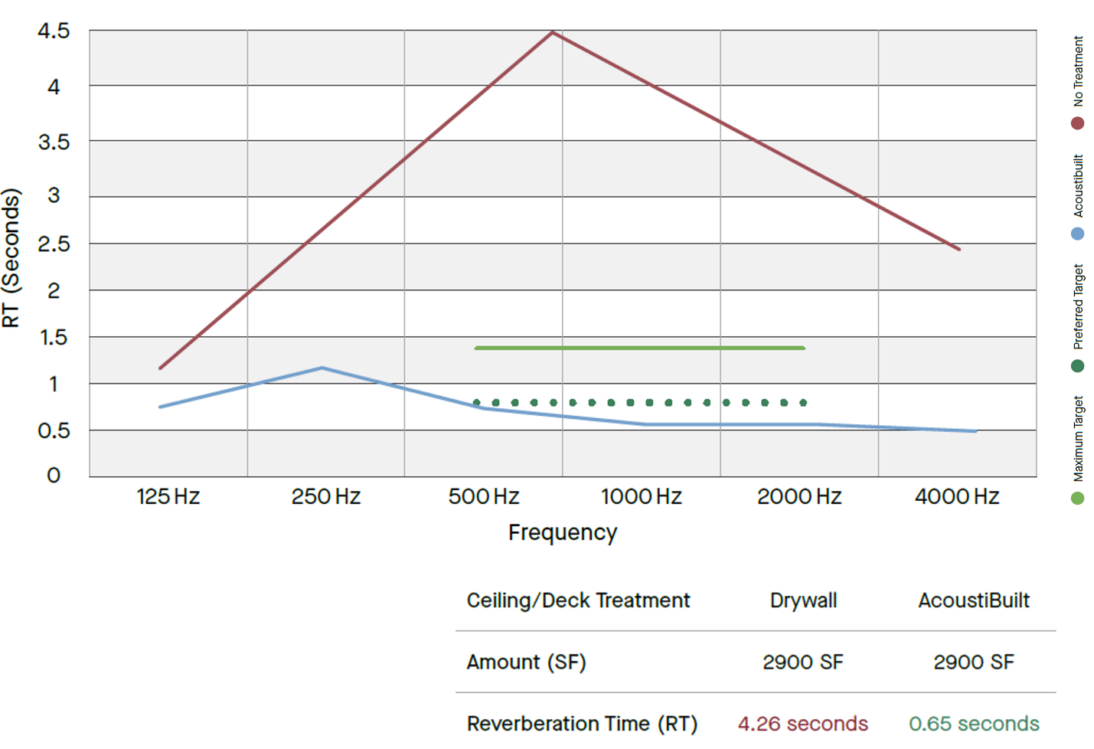The image size is (1094, 749).
Task: Click the red No Treatment legend dot
Action: (1077, 123)
